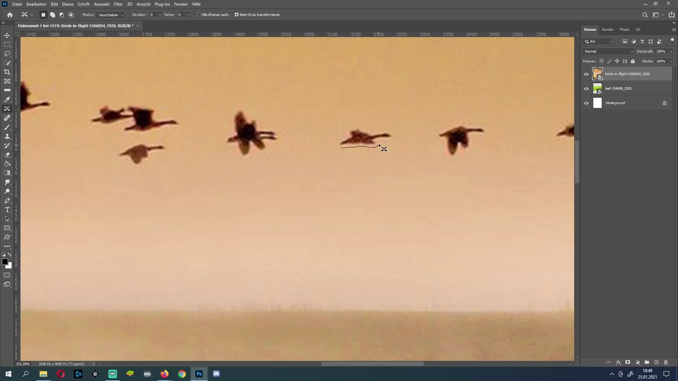This screenshot has width=678, height=381.
Task: Filter layers by pixel layers icon
Action: pos(625,42)
